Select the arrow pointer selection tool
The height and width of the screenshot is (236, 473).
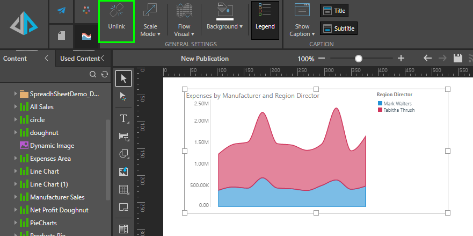[124, 78]
